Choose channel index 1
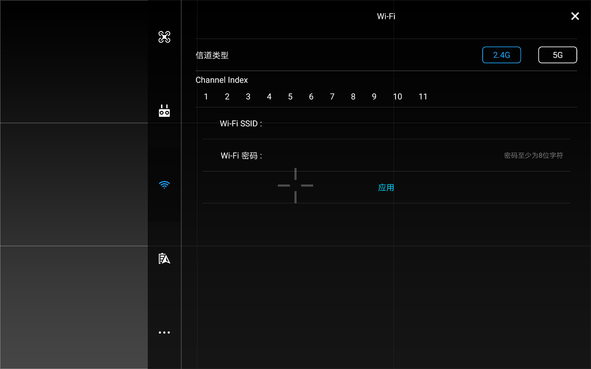 point(206,97)
